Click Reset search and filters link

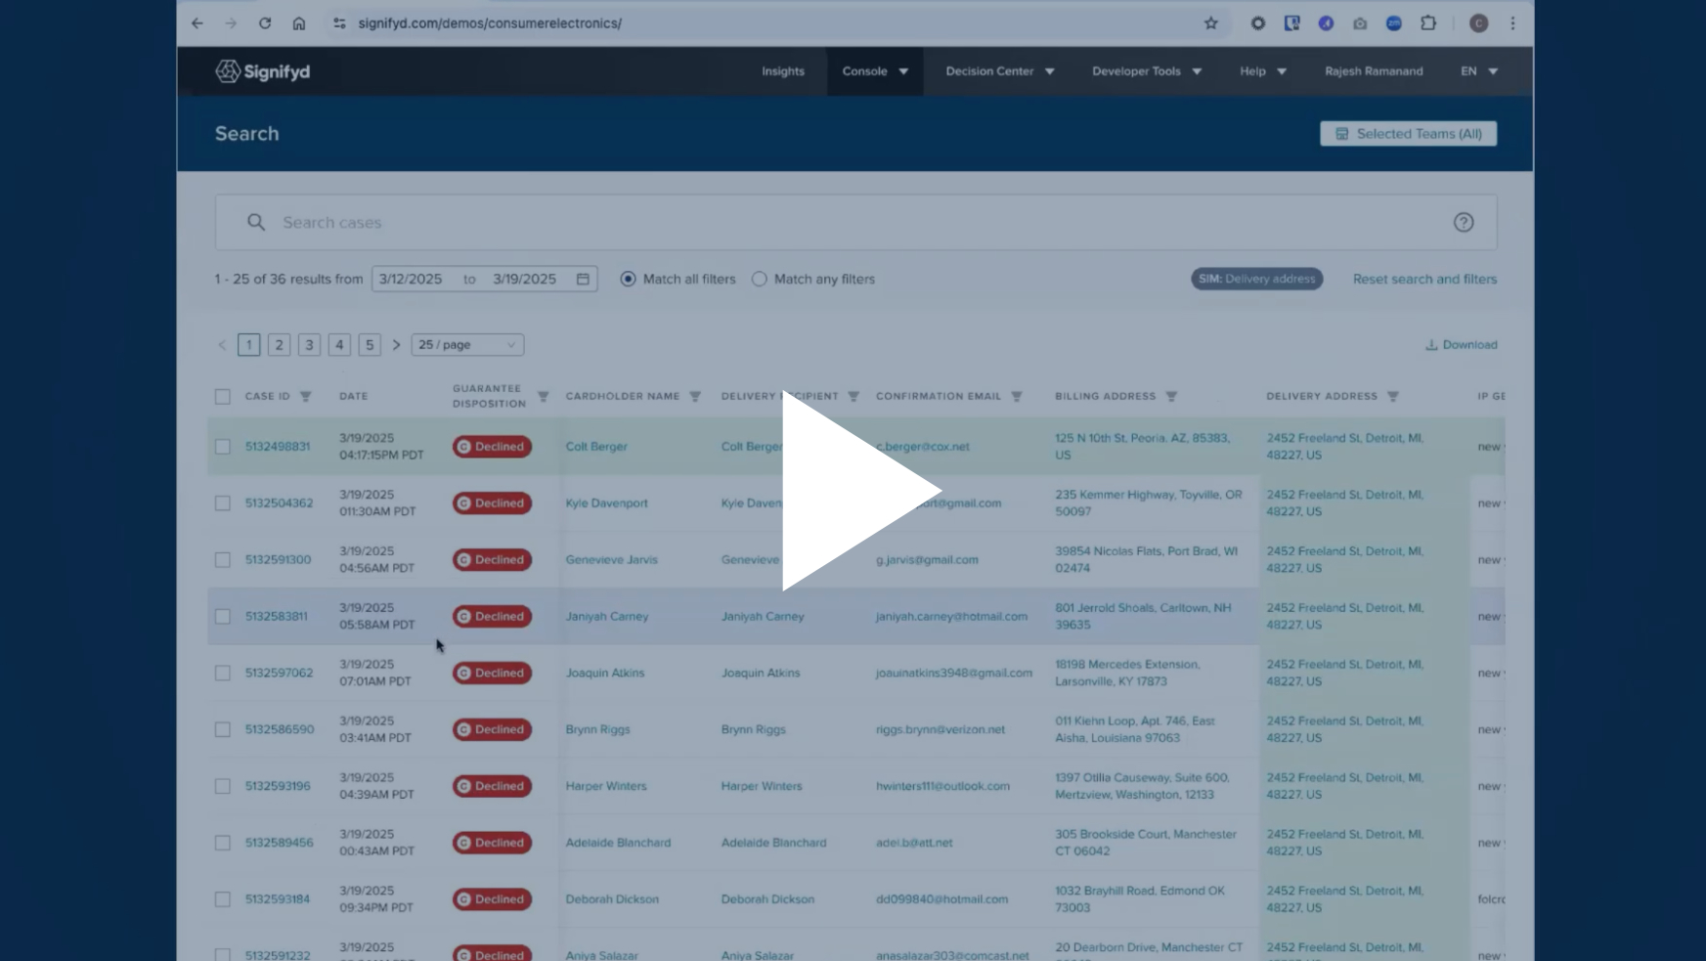tap(1424, 280)
